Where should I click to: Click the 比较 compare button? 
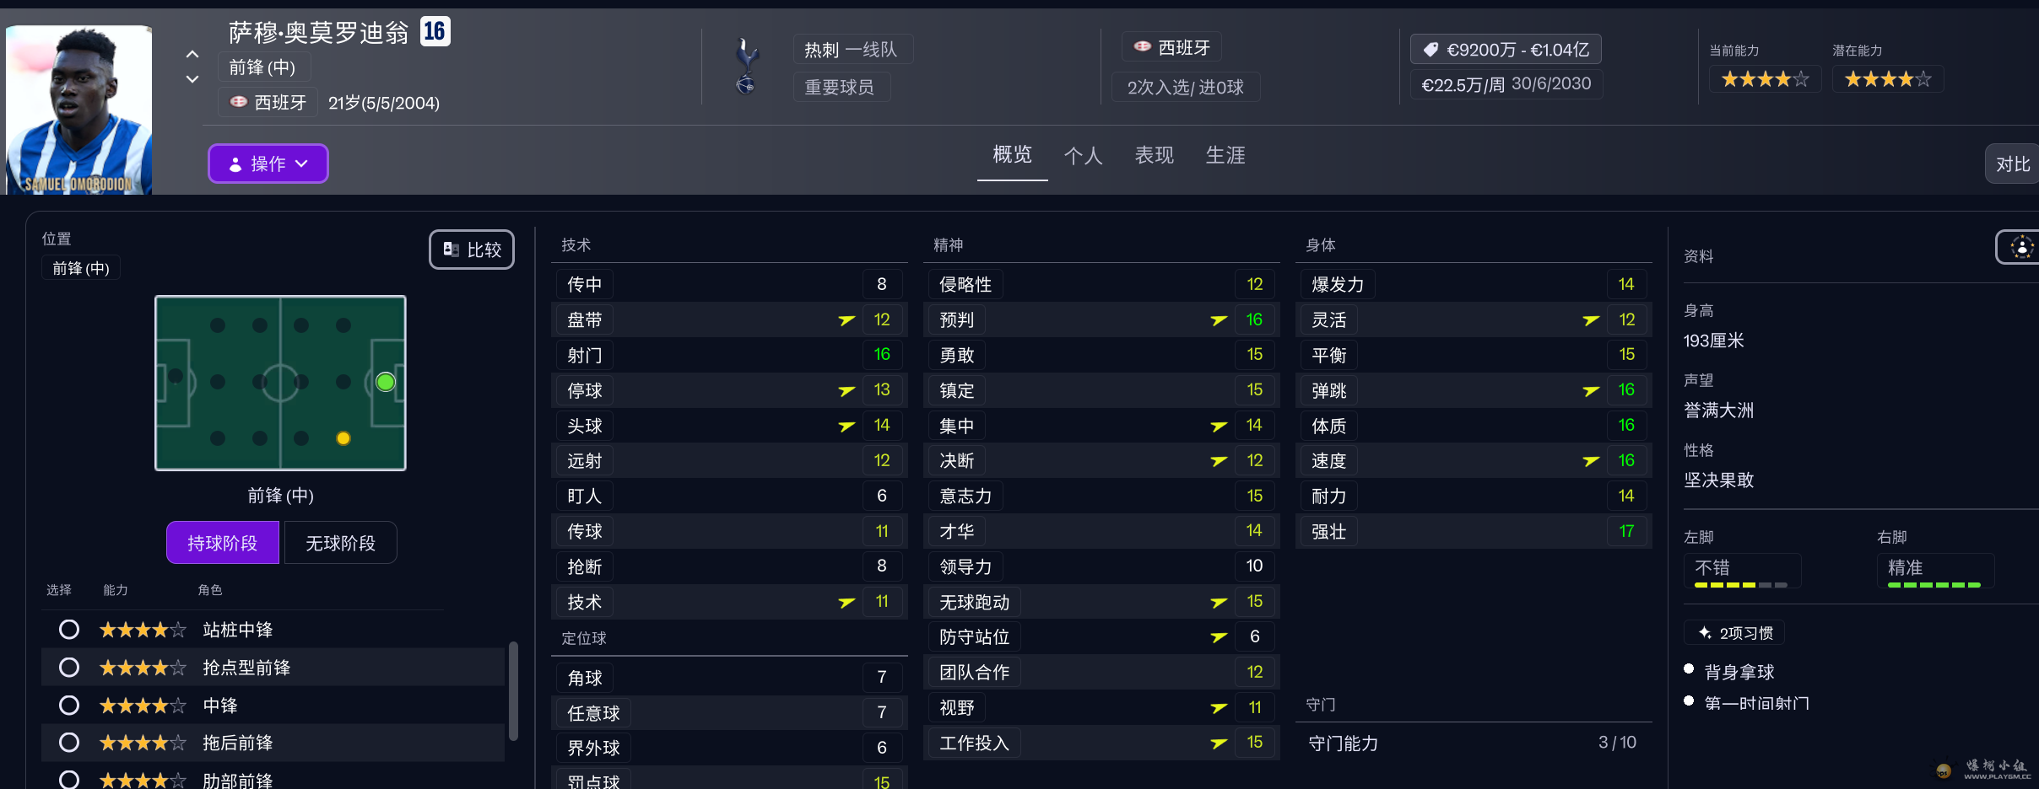(x=472, y=250)
